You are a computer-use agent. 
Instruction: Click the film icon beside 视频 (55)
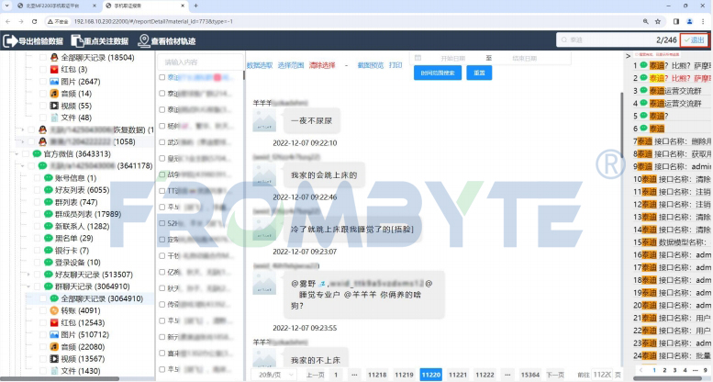[54, 106]
